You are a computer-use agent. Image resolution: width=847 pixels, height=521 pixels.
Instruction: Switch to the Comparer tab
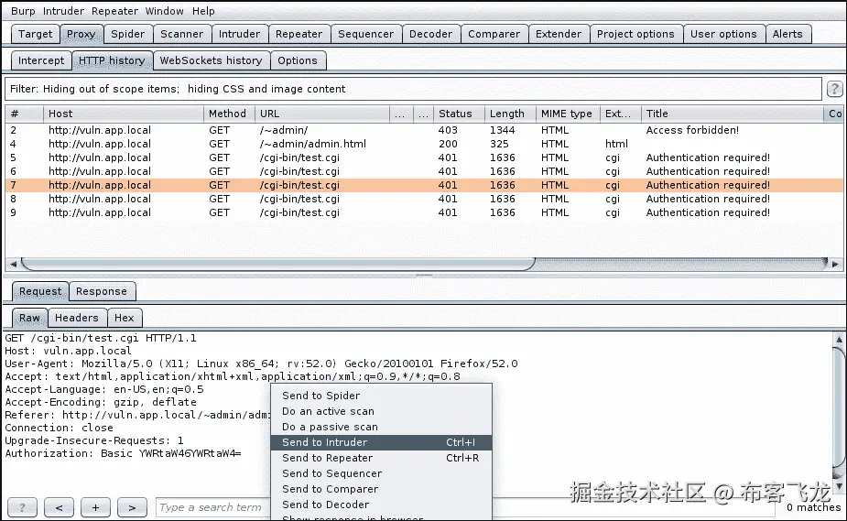point(494,34)
